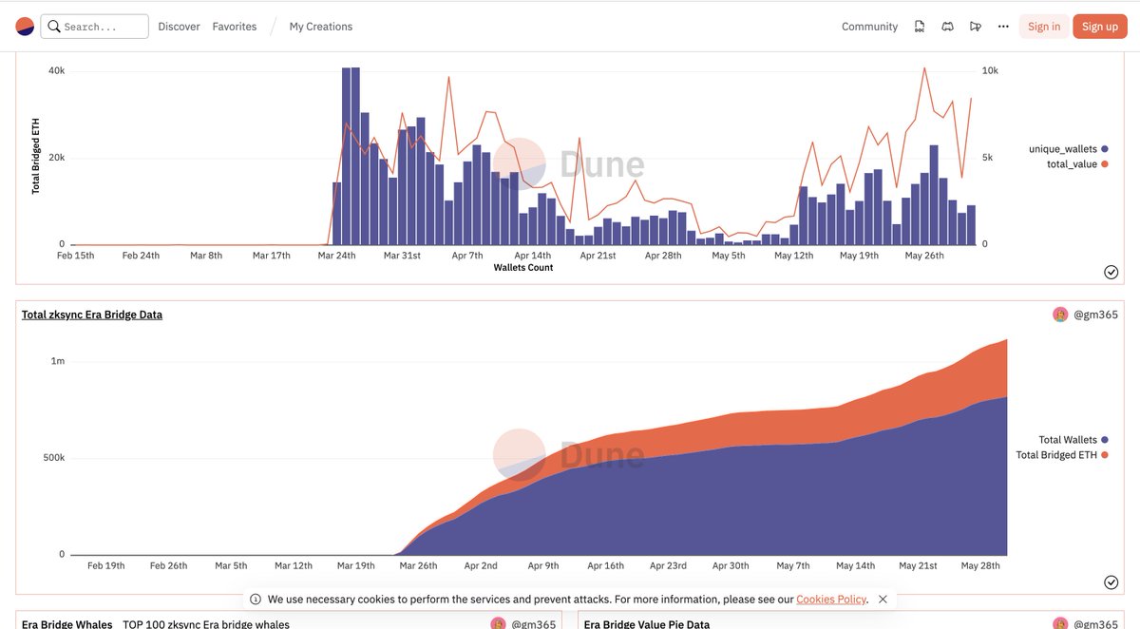Click checkmark icon under Wallets Count chart
The height and width of the screenshot is (629, 1140).
coord(1111,272)
